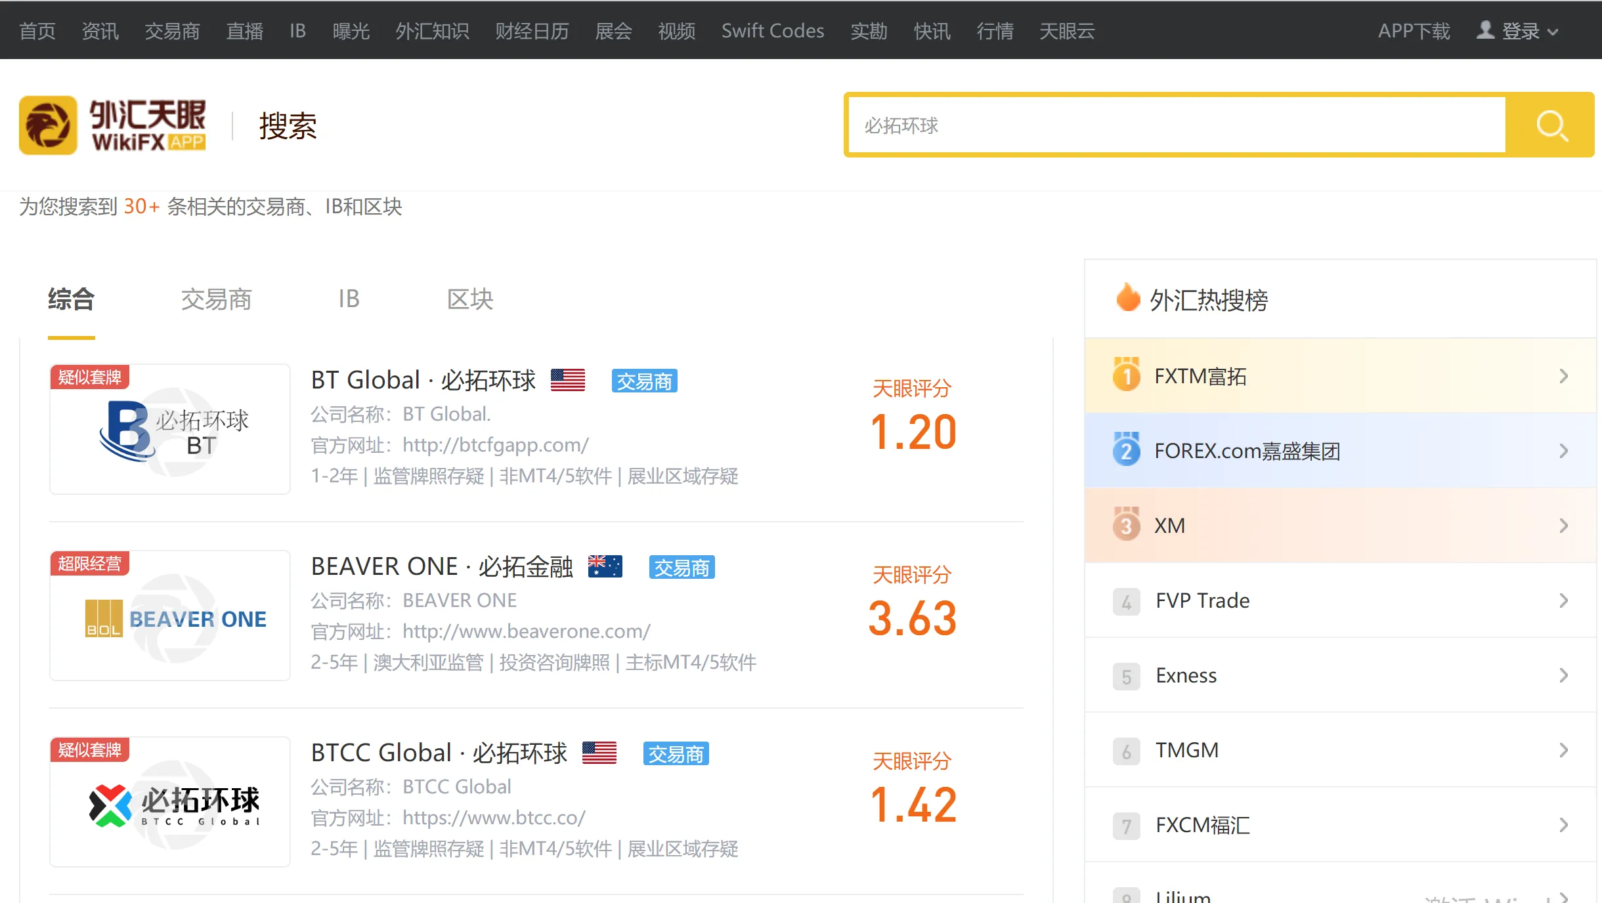Click the 疑似套牌 badge on BTCC Global logo

click(90, 750)
